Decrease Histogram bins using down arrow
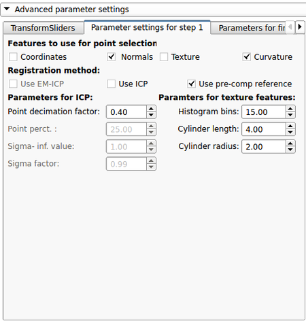This screenshot has width=306, height=323. tap(290, 115)
